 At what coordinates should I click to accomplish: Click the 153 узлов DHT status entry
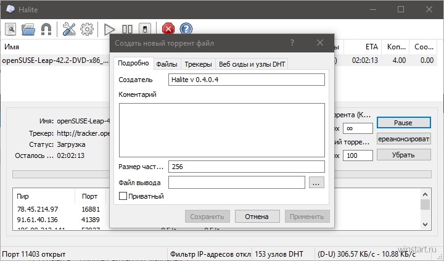click(x=279, y=254)
